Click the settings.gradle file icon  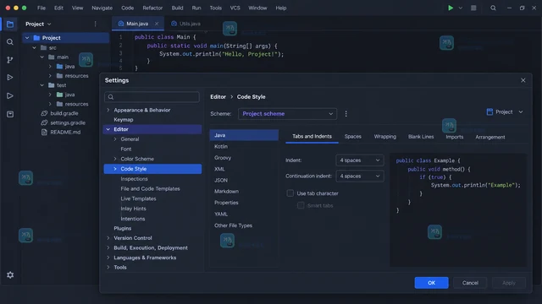[x=44, y=122]
